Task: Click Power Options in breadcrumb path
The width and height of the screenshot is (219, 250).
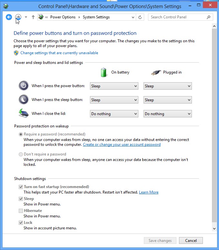Action: point(63,17)
